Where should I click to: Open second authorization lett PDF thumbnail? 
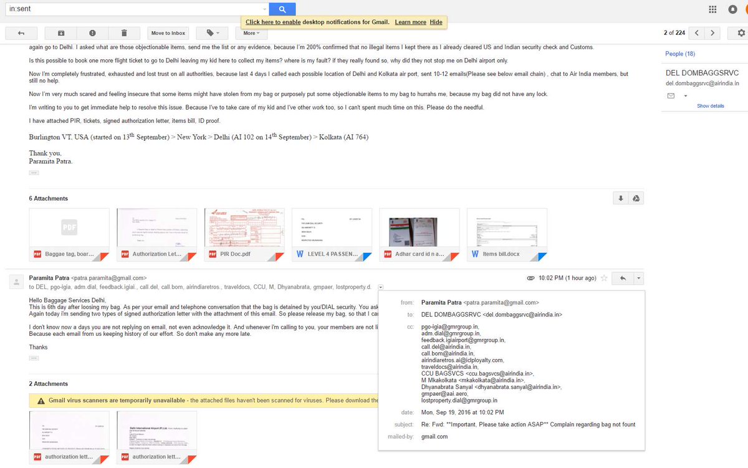pos(156,437)
